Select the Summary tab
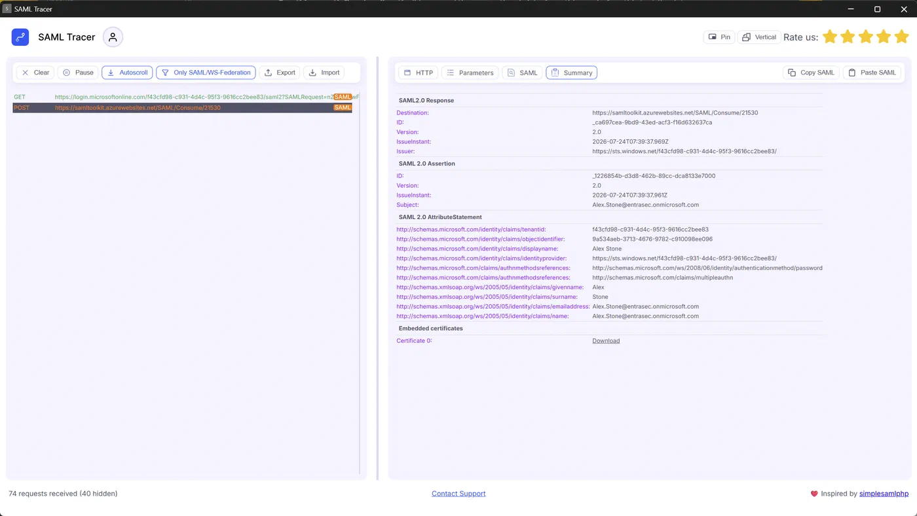The image size is (917, 516). click(571, 73)
